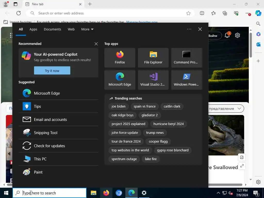This screenshot has height=198, width=264.
Task: Open This PC from Suggested
Action: (59, 159)
